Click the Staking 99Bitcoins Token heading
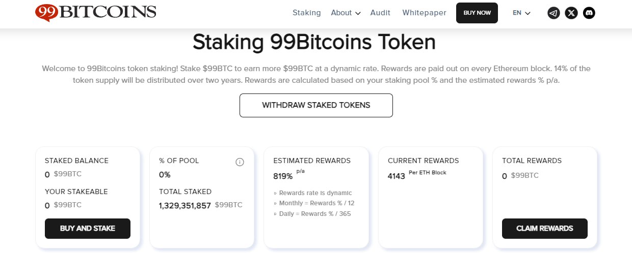This screenshot has width=632, height=253. [x=314, y=42]
